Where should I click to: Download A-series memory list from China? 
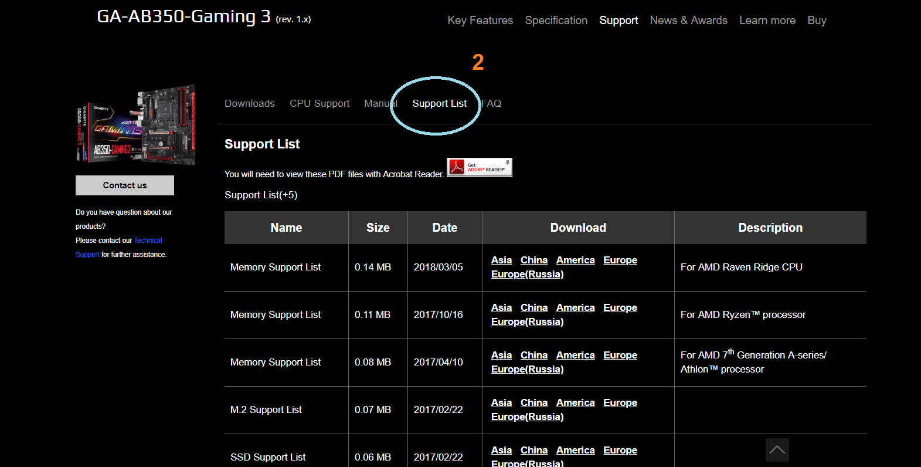coord(534,355)
